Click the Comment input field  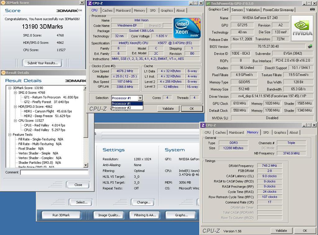click(54, 172)
